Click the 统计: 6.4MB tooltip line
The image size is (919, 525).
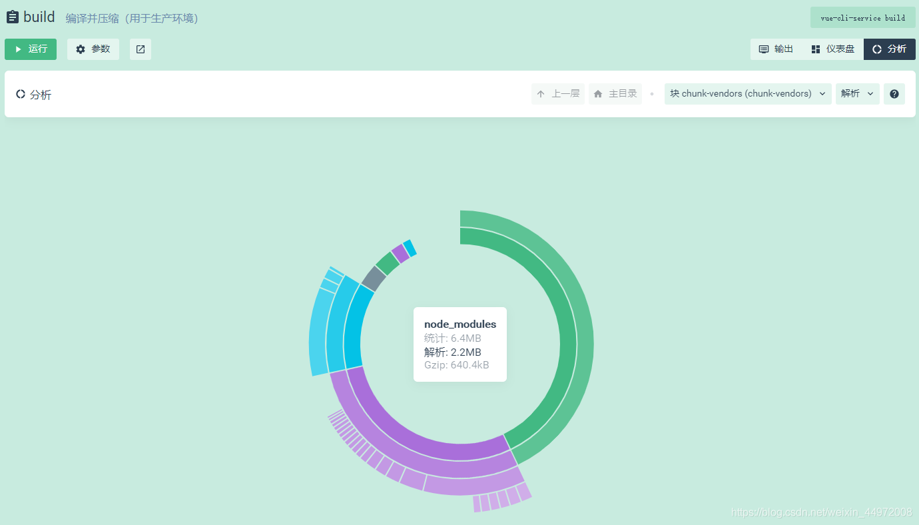click(x=453, y=338)
